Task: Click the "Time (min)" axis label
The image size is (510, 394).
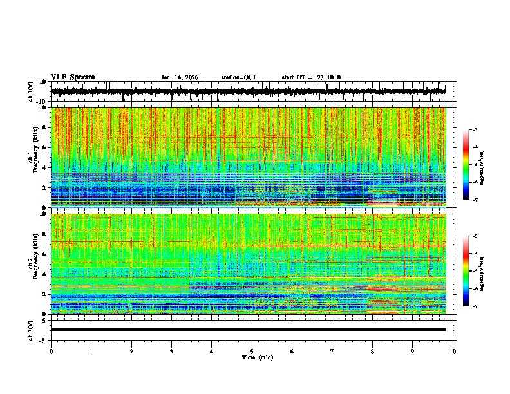Action: [x=258, y=357]
